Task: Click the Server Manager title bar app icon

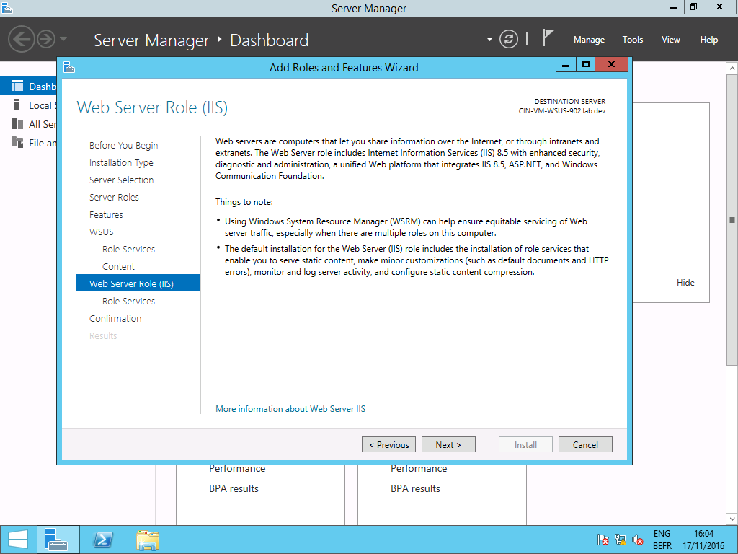Action: (x=6, y=7)
